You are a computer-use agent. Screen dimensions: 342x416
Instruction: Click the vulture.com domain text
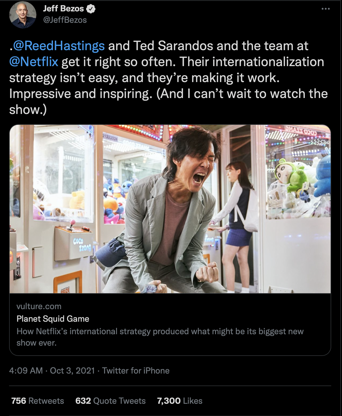39,306
